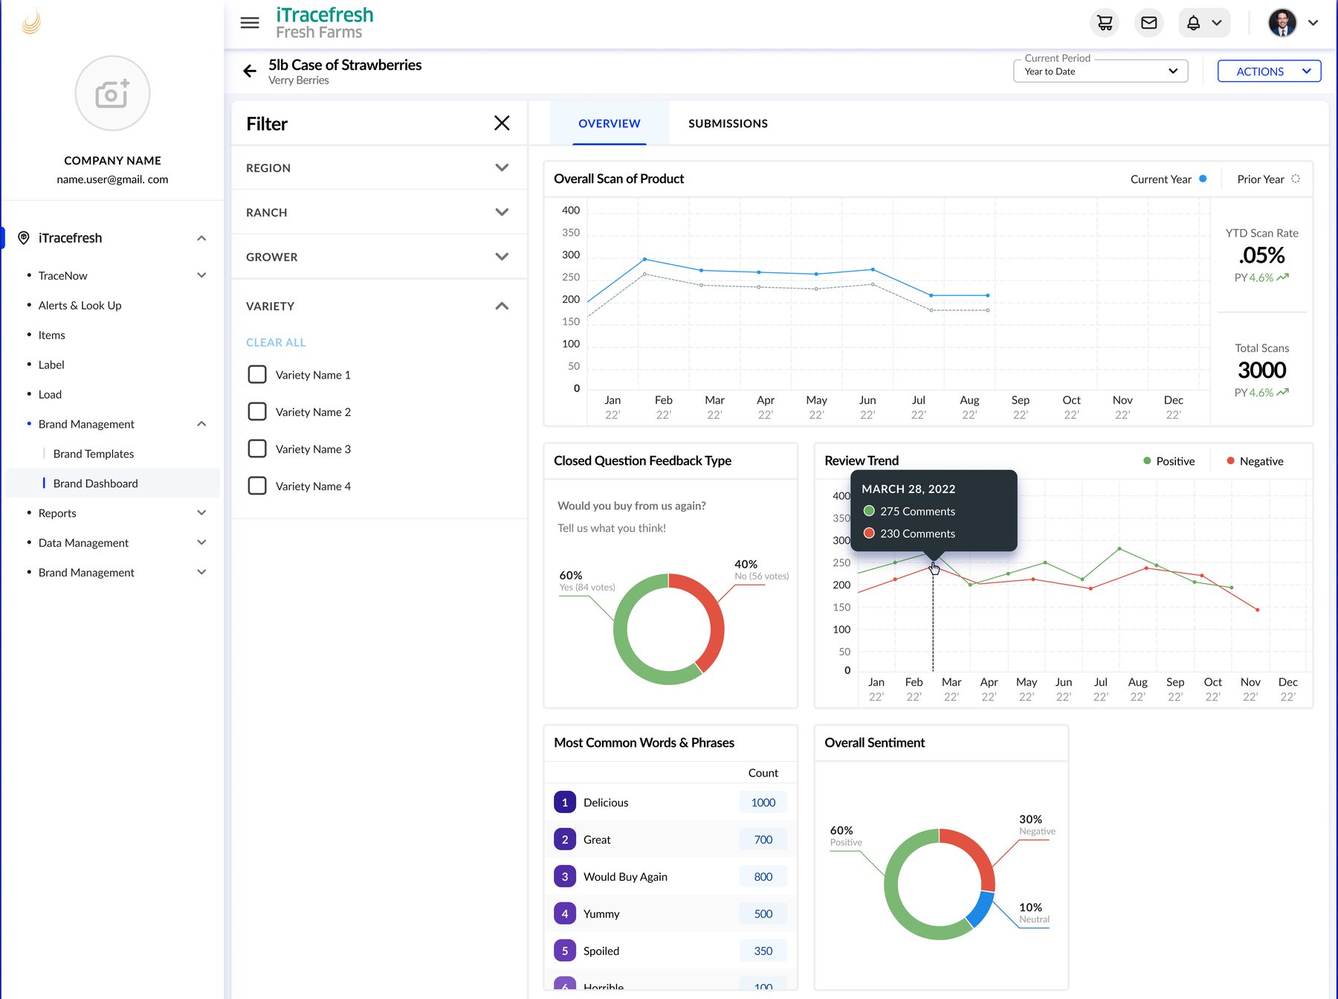1338x999 pixels.
Task: Click the swirl logo in sidebar corner
Action: click(x=31, y=22)
